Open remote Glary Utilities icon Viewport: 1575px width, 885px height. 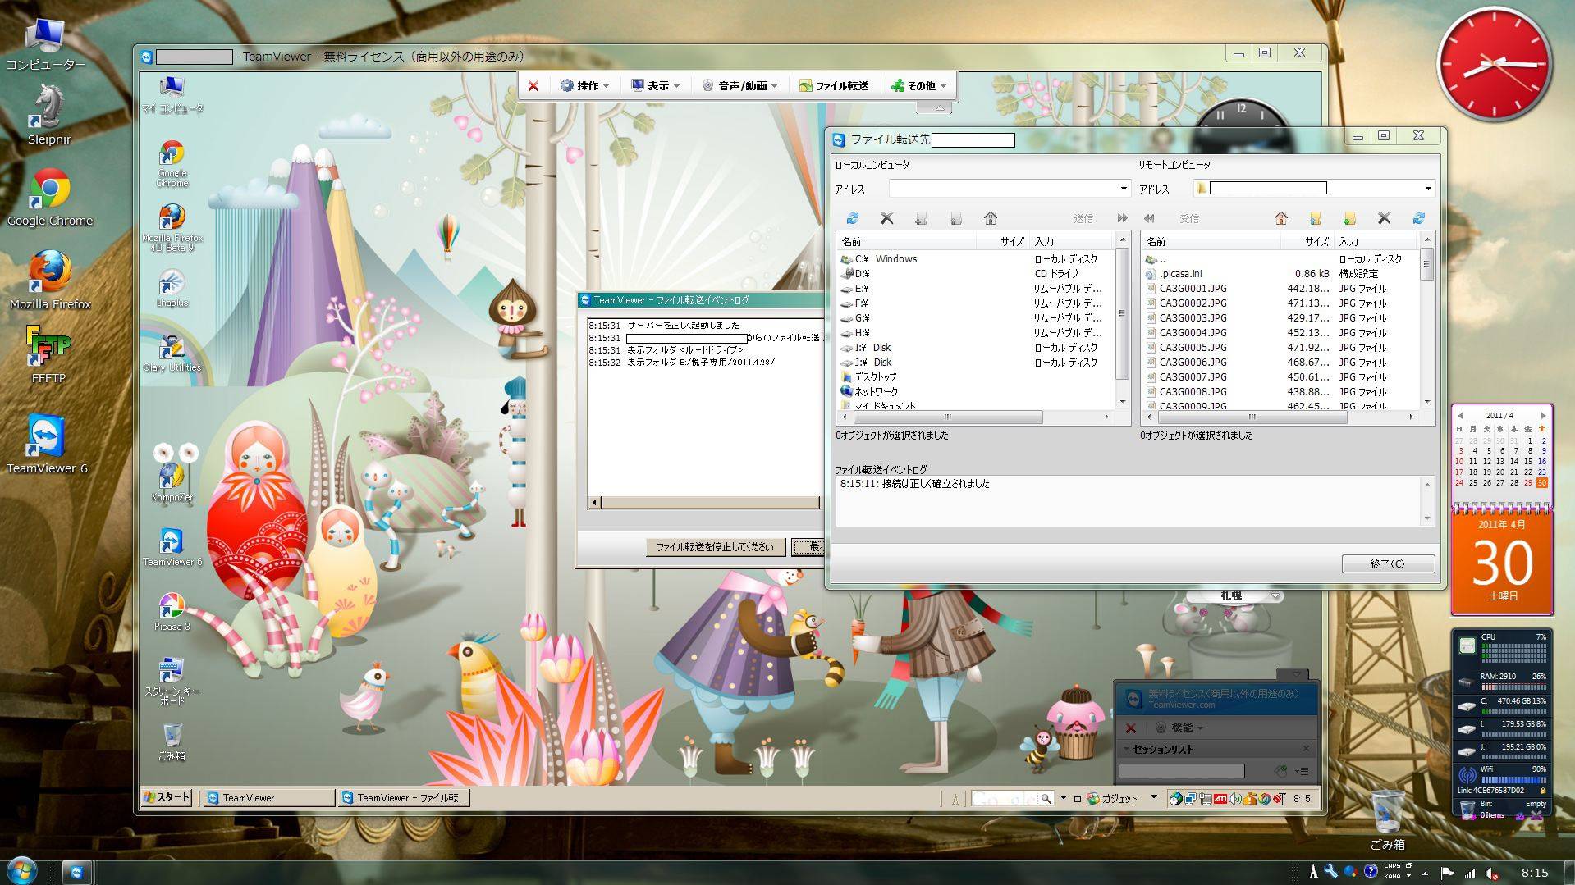point(172,354)
